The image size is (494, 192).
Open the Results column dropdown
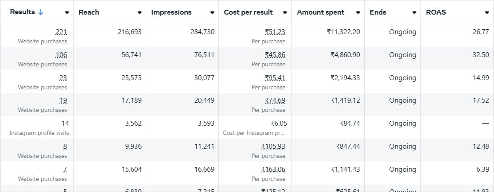67,13
